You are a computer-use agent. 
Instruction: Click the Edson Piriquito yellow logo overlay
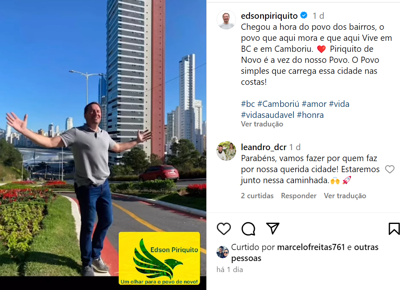click(159, 258)
